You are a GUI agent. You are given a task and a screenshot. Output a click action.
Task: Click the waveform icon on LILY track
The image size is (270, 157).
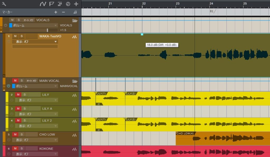pos(74,95)
